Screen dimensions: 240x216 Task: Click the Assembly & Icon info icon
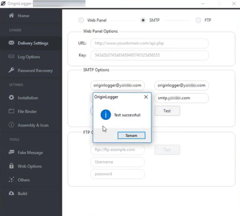pyautogui.click(x=11, y=125)
